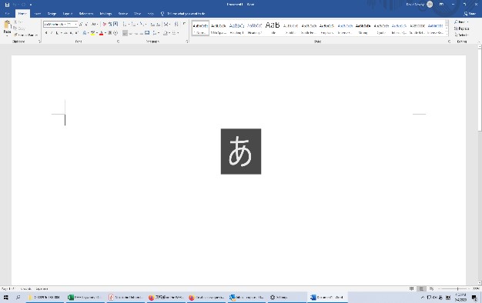Switch to the Design tab
Viewport: 482px width, 303px height.
tap(52, 14)
